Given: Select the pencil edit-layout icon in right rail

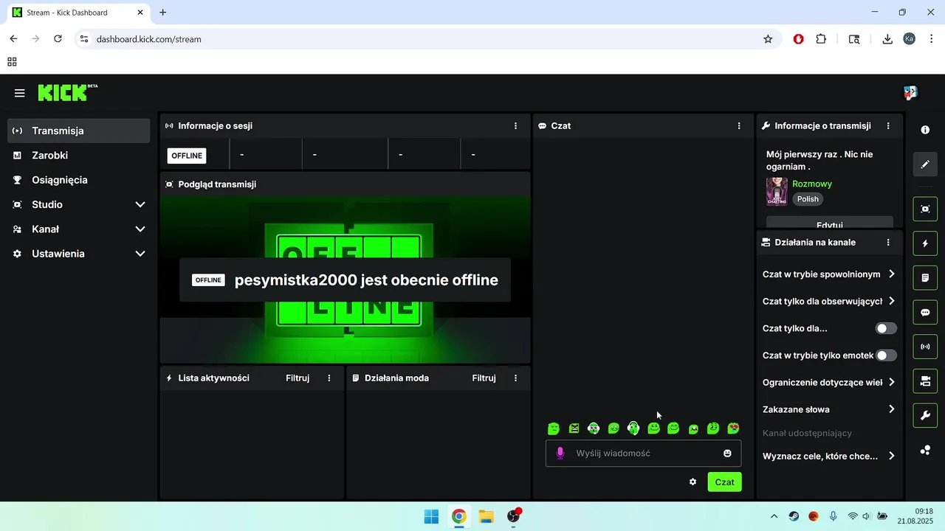Looking at the screenshot, I should [x=925, y=164].
